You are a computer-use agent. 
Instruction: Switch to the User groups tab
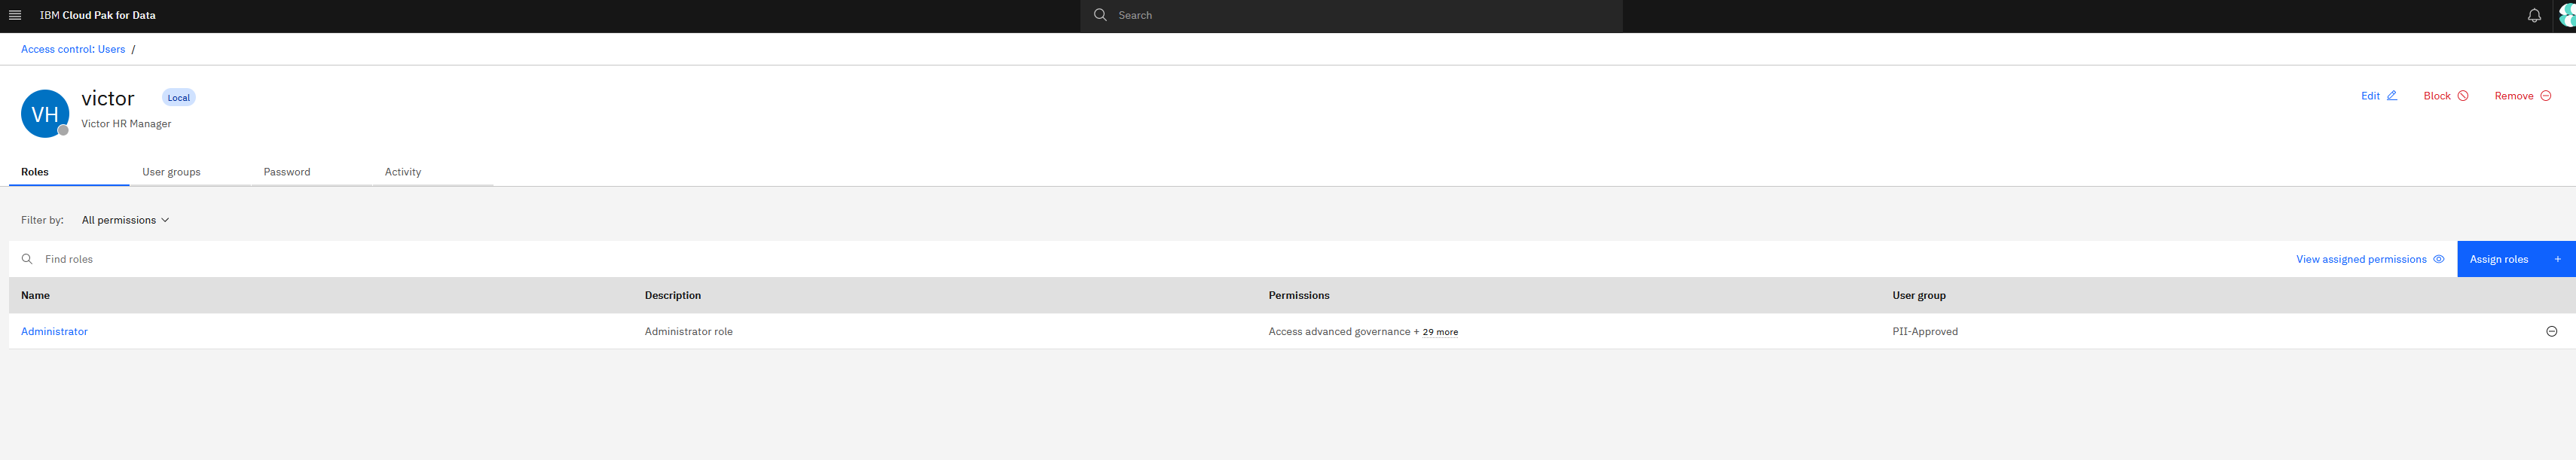click(171, 172)
